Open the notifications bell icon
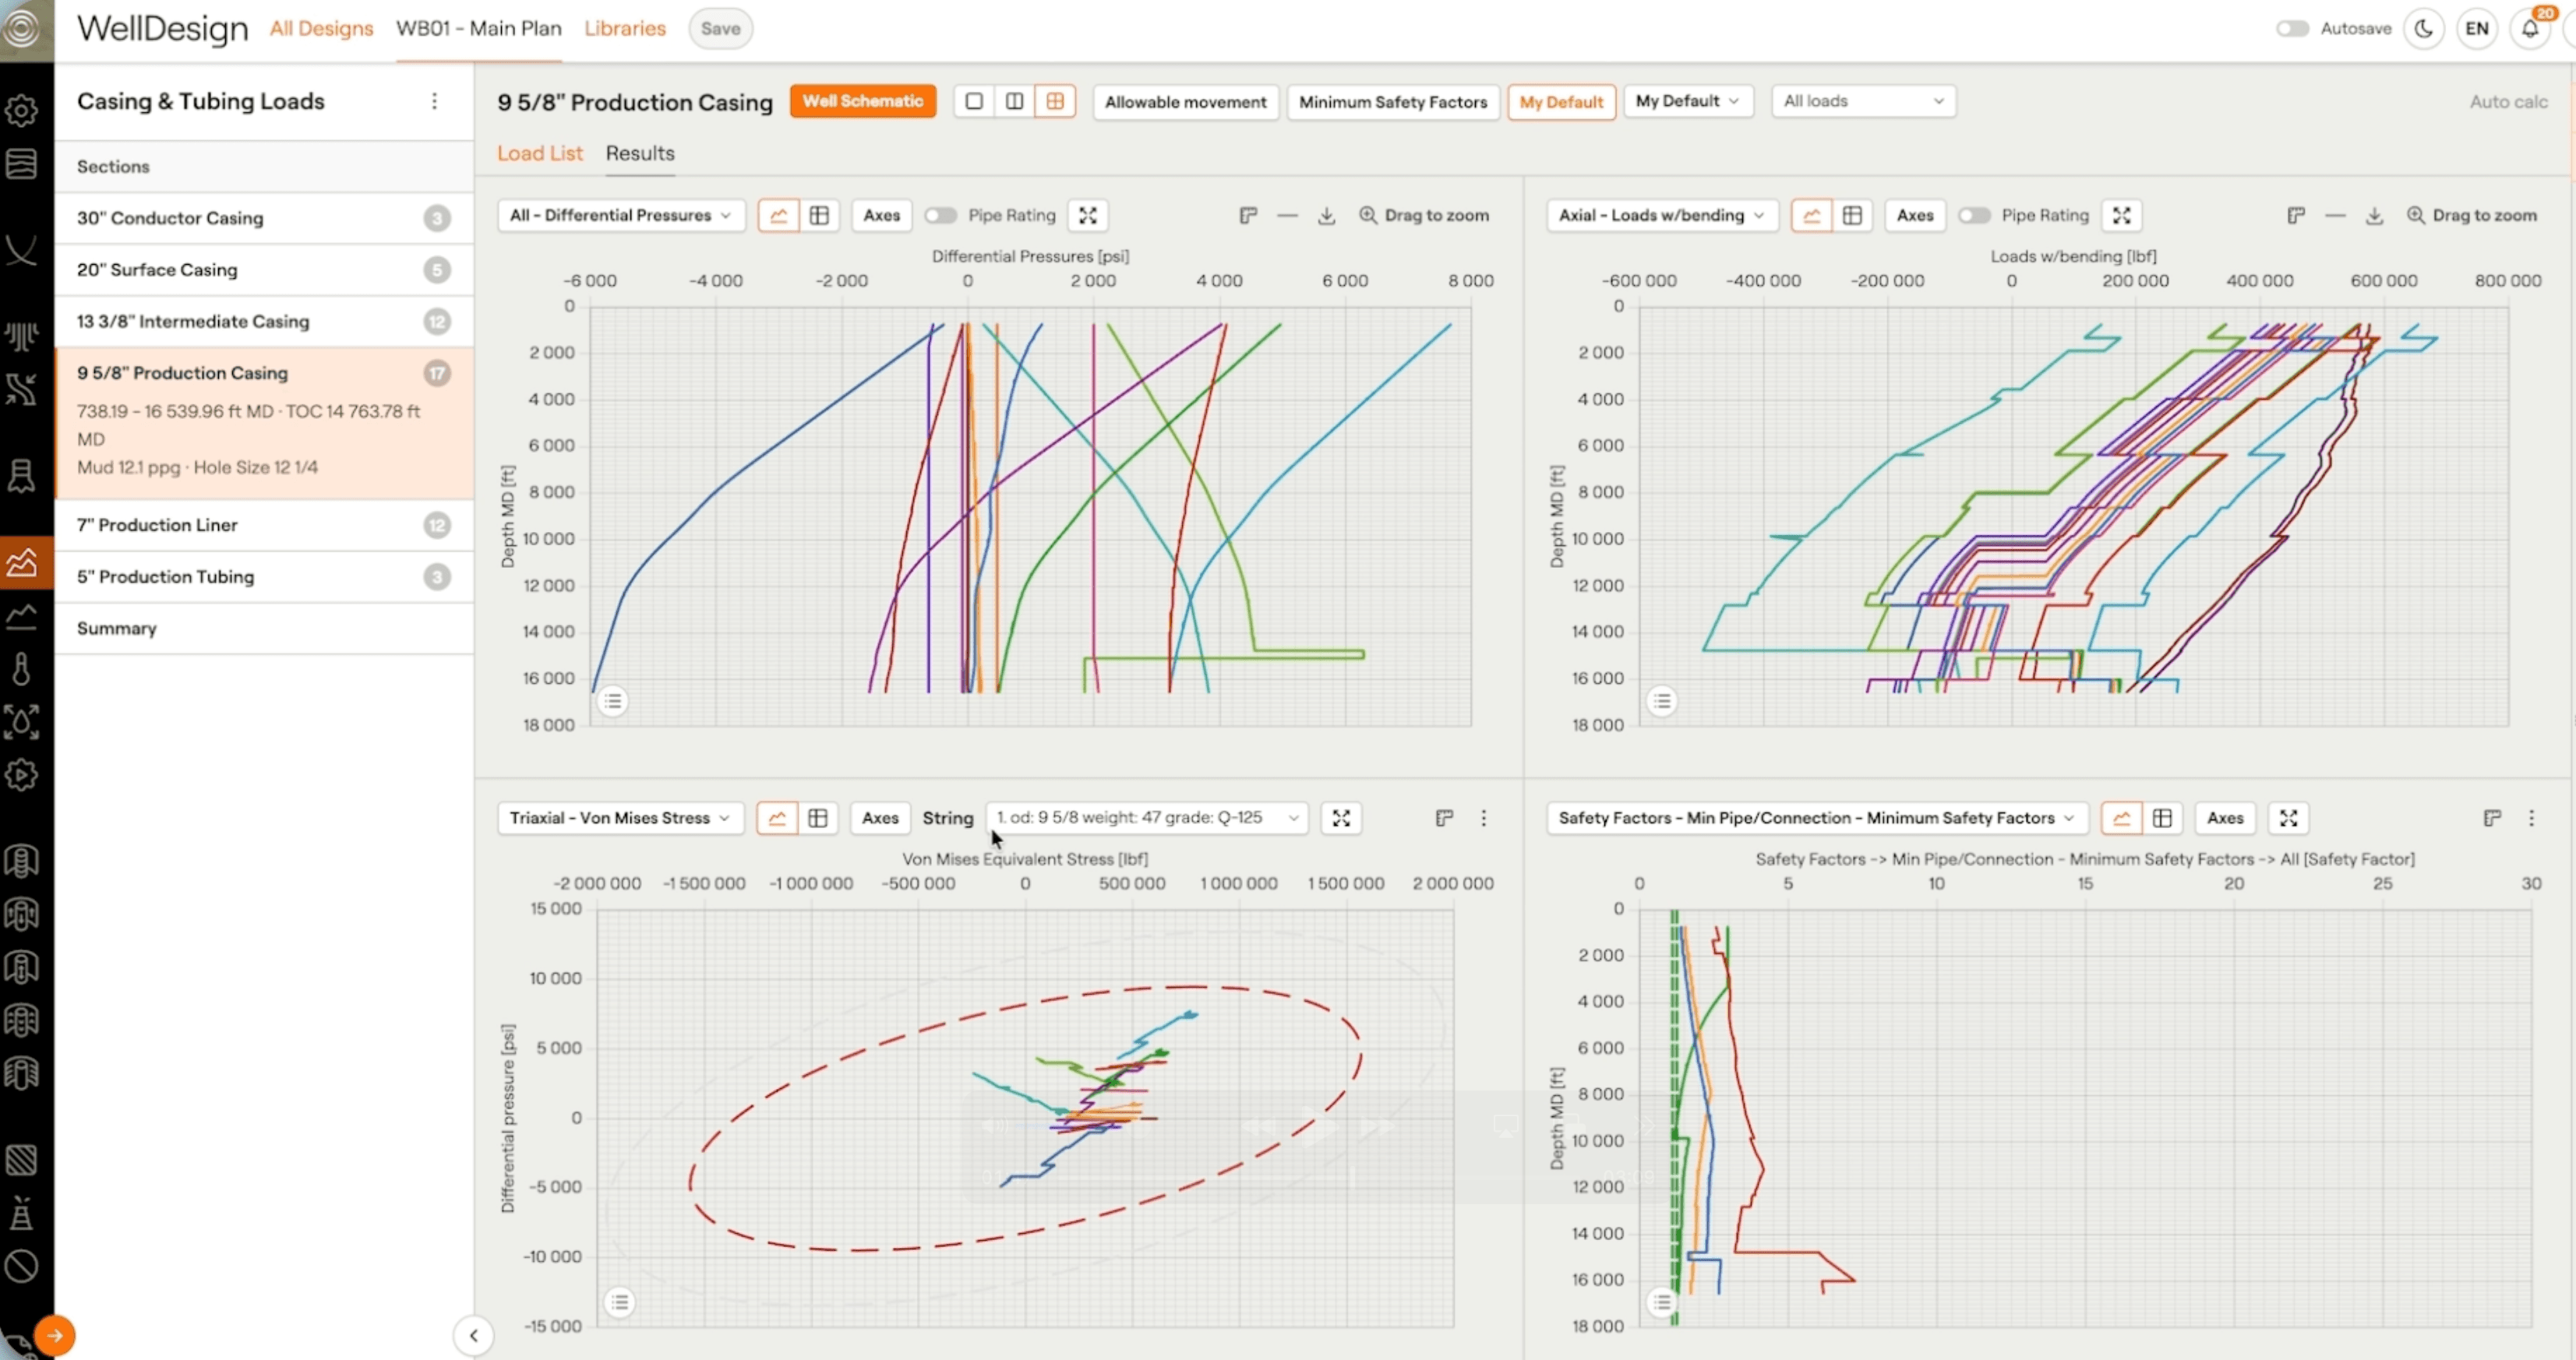The image size is (2576, 1360). coord(2529,28)
